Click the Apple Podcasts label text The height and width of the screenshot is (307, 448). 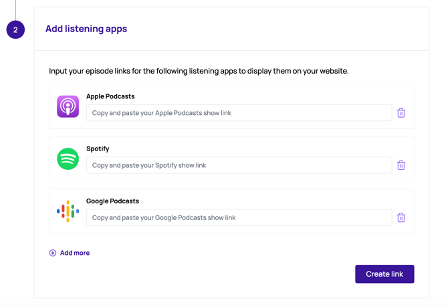[x=110, y=96]
